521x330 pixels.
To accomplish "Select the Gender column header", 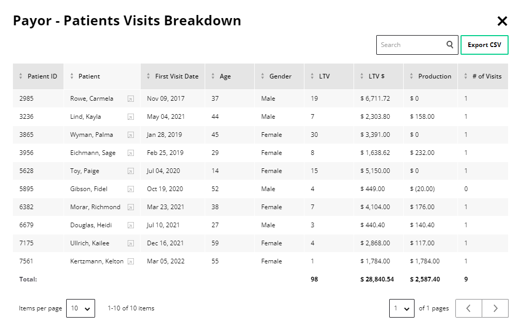I will pos(273,76).
